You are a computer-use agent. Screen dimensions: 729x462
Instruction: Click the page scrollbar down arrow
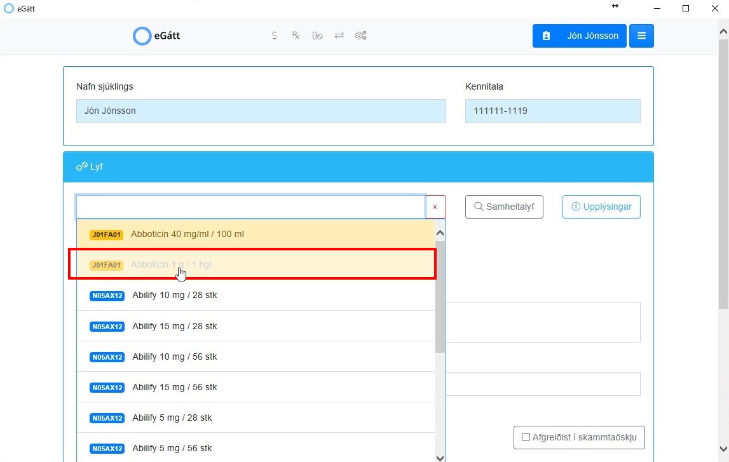[723, 449]
